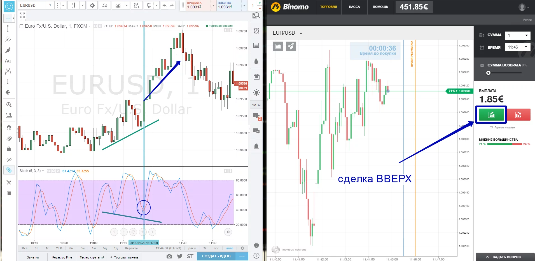Expand the EUR/USD asset selector in Binomo

click(x=301, y=33)
